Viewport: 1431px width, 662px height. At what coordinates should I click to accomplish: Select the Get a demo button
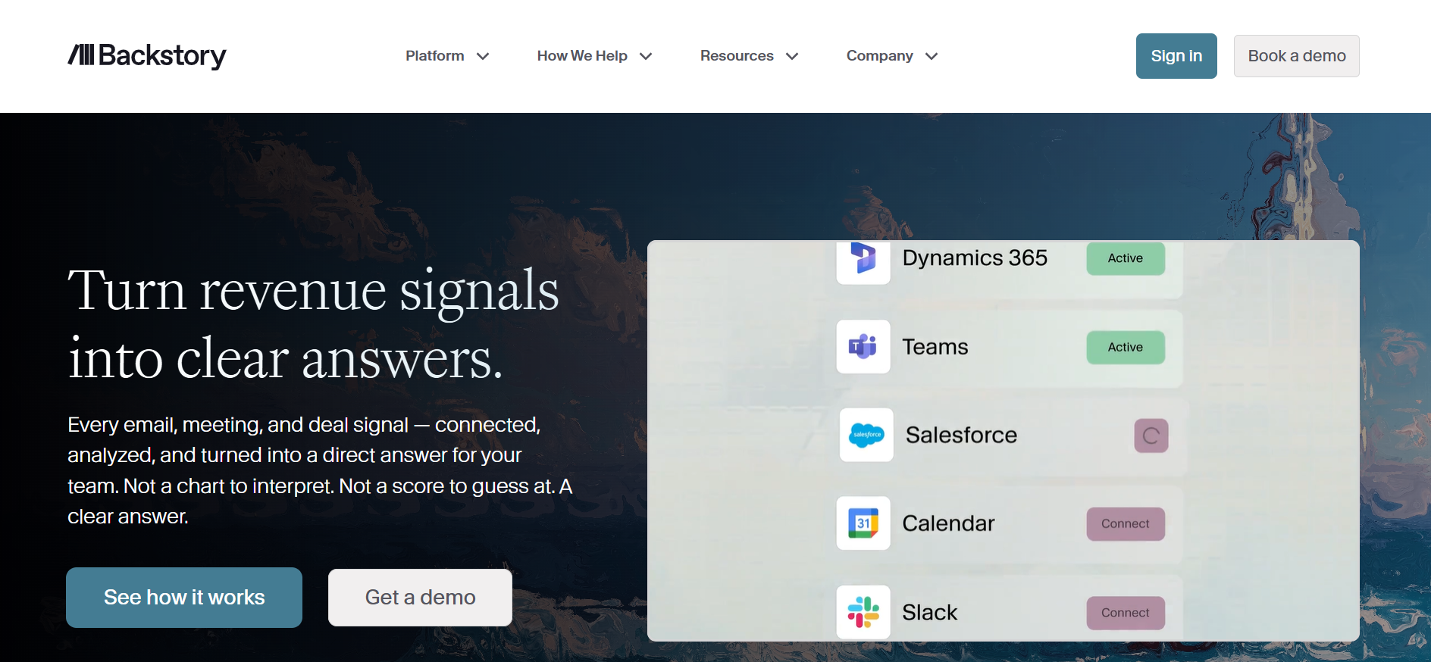click(420, 598)
